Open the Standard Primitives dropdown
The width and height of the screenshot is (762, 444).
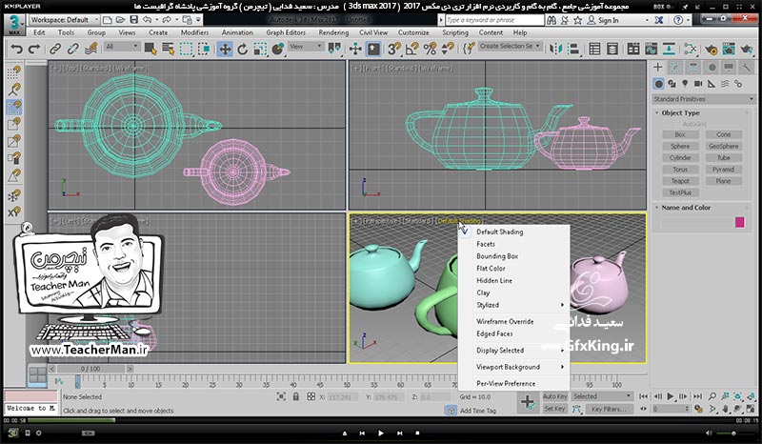tap(703, 99)
